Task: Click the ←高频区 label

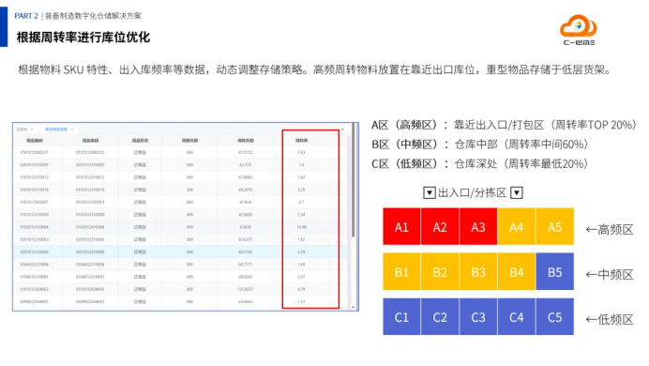Action: pos(610,229)
